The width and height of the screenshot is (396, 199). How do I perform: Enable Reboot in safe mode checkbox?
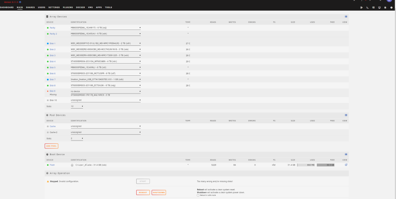198,195
